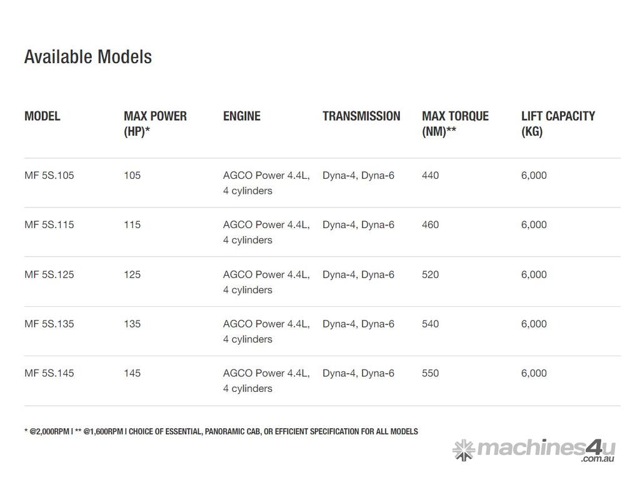
Task: Click the 550 torque value
Action: coord(431,373)
